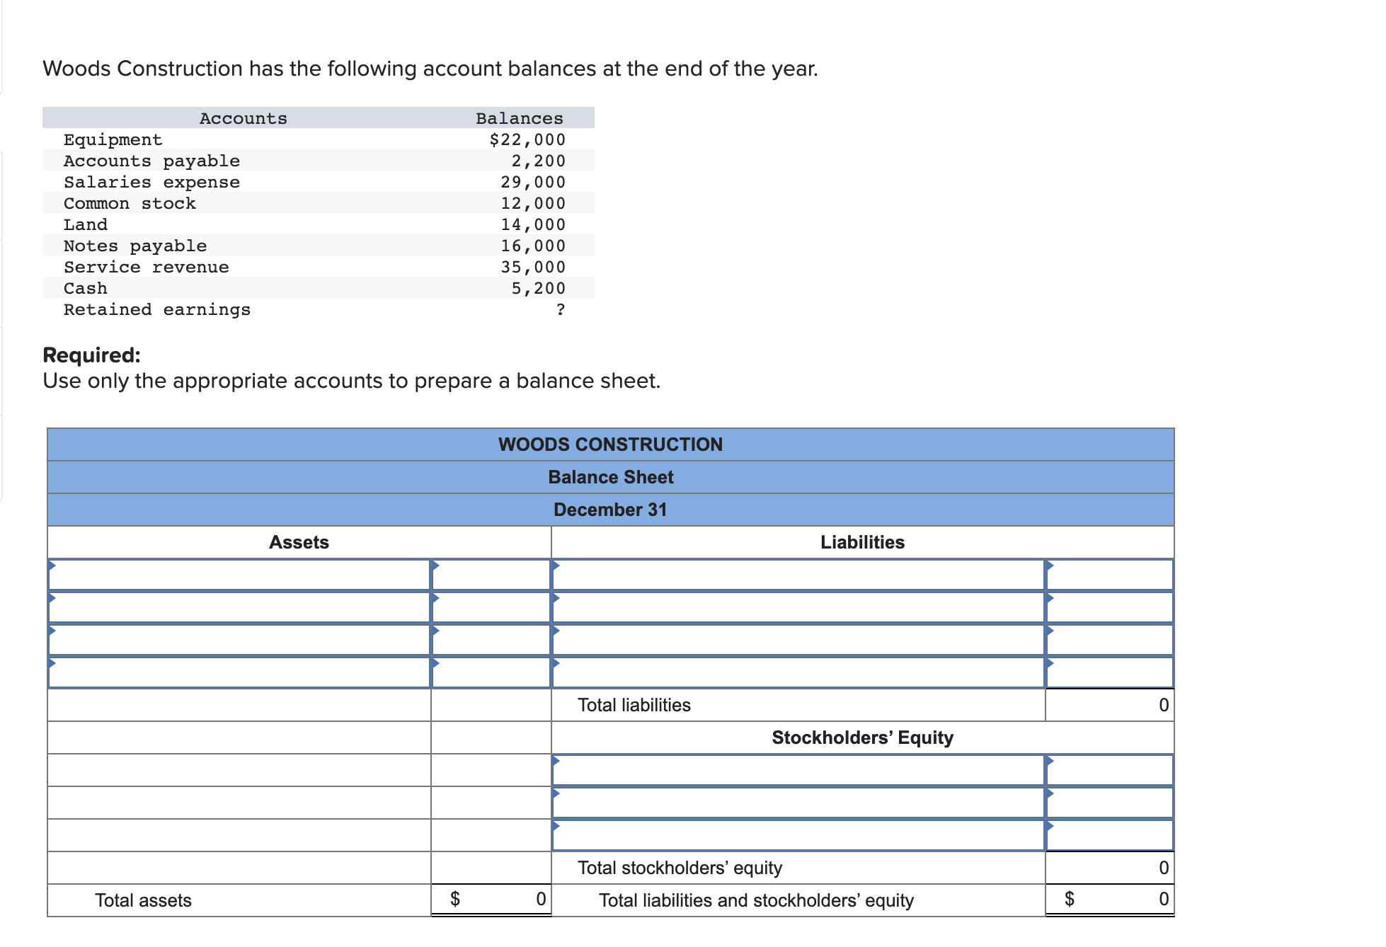Click the blue flag on the third equity row
The image size is (1386, 947).
(x=559, y=825)
